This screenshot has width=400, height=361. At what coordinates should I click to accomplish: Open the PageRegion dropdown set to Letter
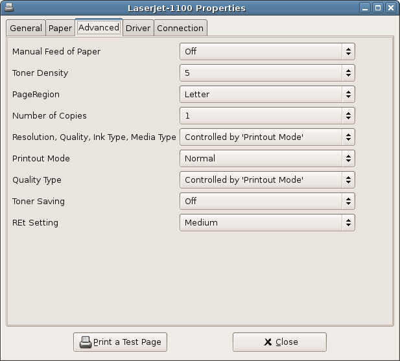coord(267,94)
